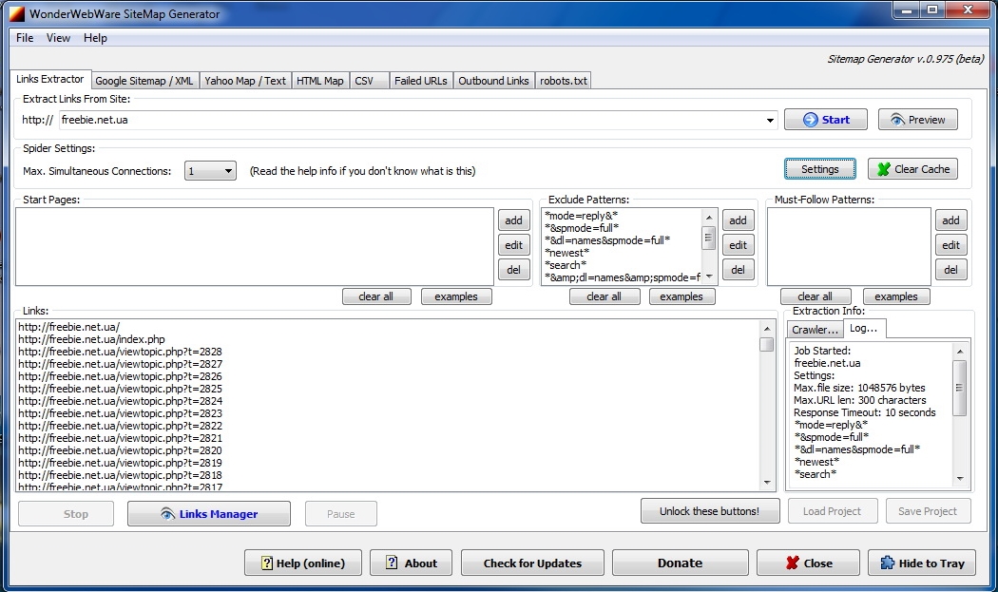Hide to Tray using puzzle icon button
998x592 pixels.
(921, 563)
